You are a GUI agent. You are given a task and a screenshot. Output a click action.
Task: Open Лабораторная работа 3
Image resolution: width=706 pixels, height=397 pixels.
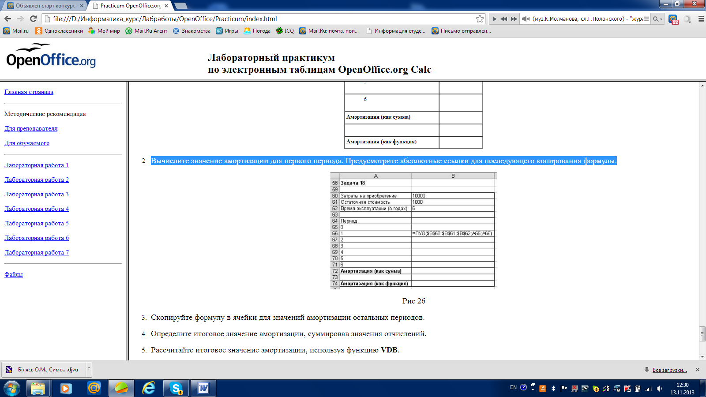tap(37, 194)
